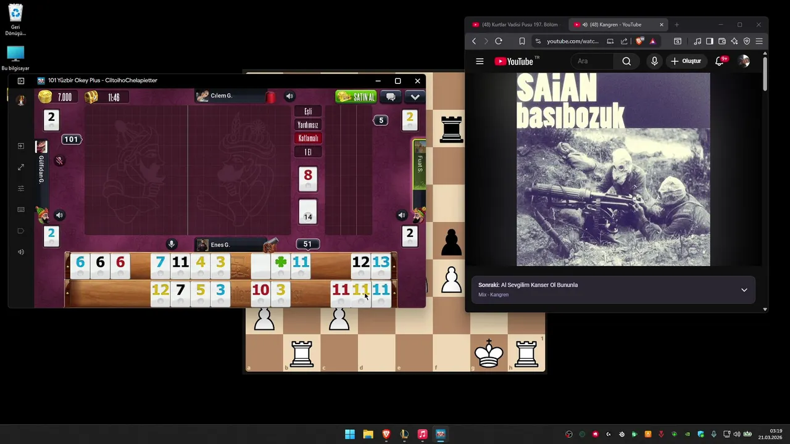This screenshot has width=790, height=444.
Task: Draw from the tile stack showing 14
Action: [308, 212]
